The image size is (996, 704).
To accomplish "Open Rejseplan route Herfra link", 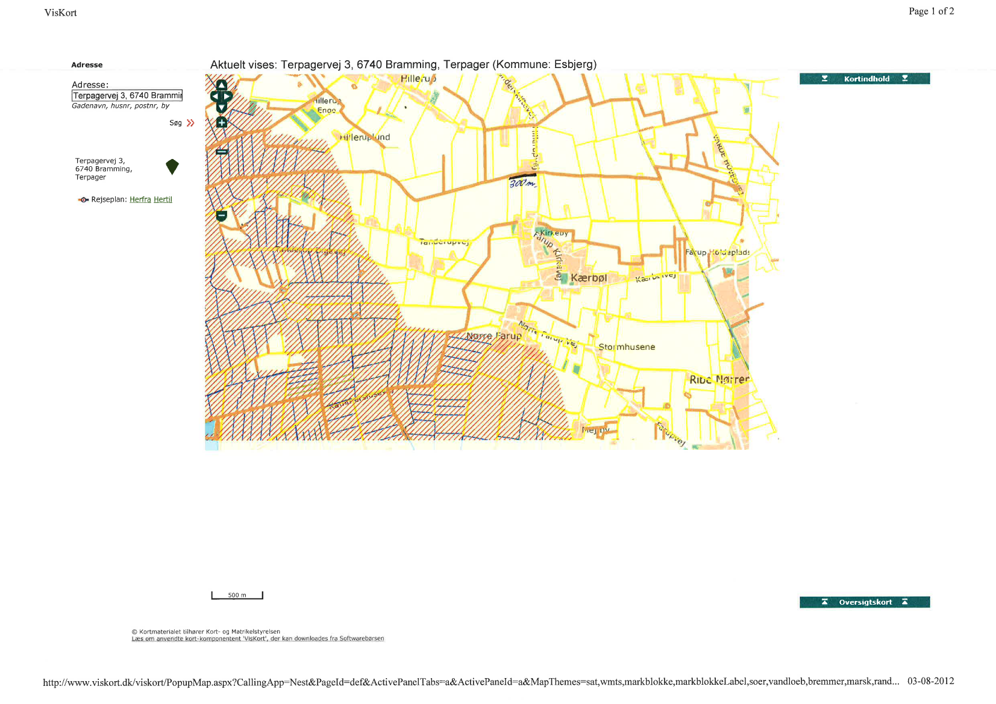I will 140,200.
